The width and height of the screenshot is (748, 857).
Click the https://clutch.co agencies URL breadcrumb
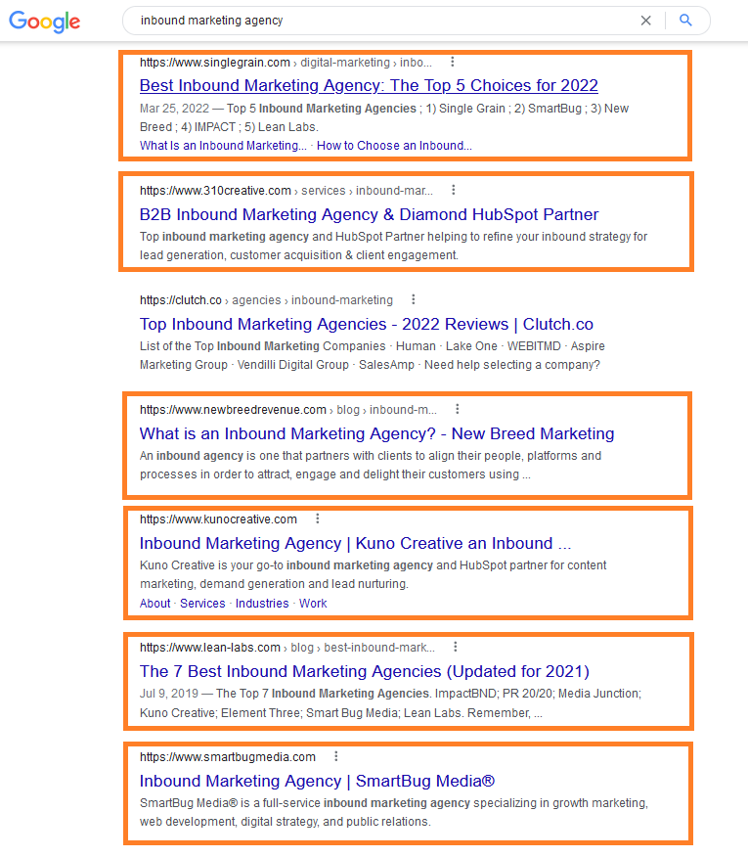266,300
